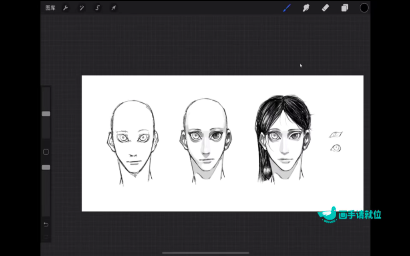Image resolution: width=410 pixels, height=256 pixels.
Task: Open the Adjustments magic wand menu
Action: [x=82, y=8]
